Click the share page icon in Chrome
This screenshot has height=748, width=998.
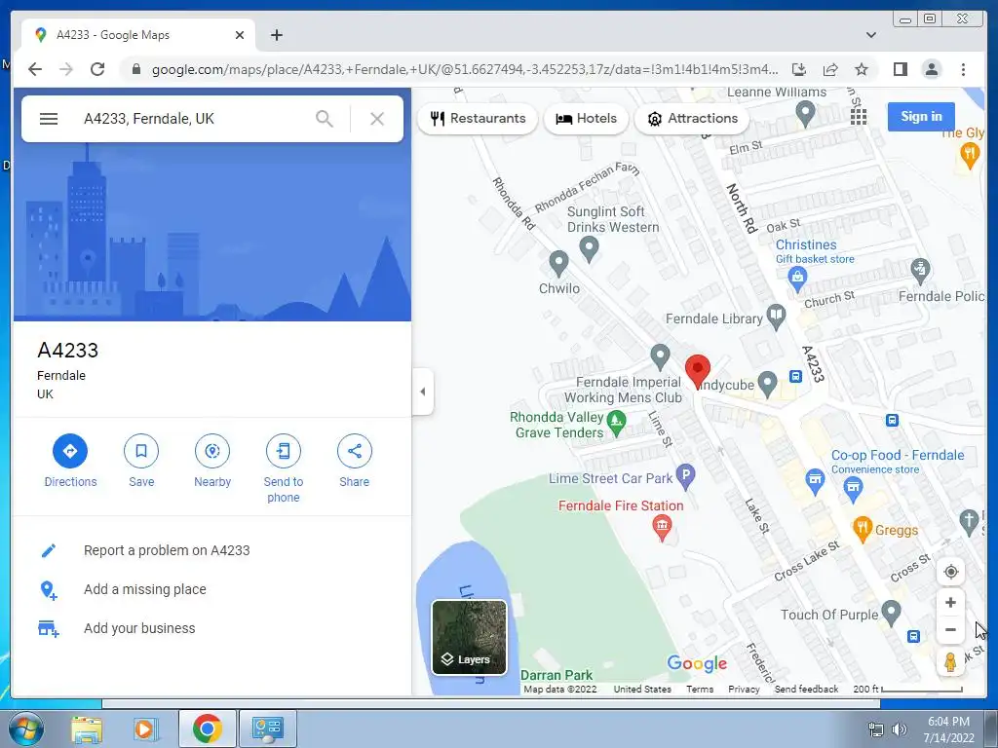[x=830, y=69]
